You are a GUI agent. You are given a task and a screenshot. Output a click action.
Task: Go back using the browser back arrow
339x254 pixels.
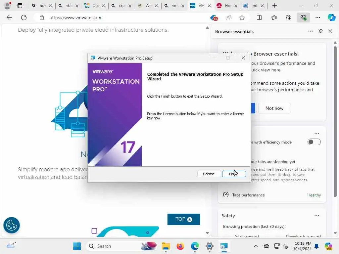pyautogui.click(x=9, y=18)
